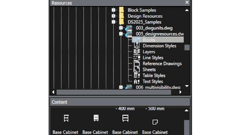Click the Dimension Styles icon
Image resolution: width=241 pixels, height=135 pixels.
tap(137, 46)
